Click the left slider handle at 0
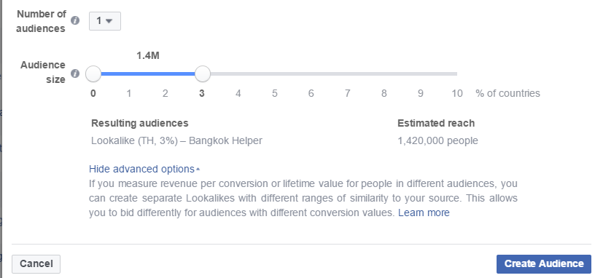The width and height of the screenshot is (595, 278). 93,74
